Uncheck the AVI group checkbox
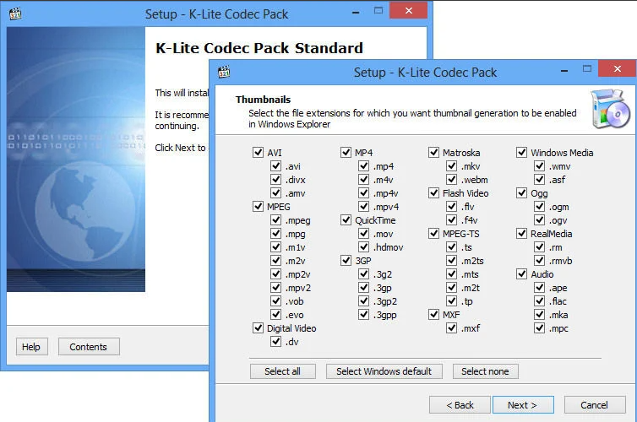 click(258, 153)
